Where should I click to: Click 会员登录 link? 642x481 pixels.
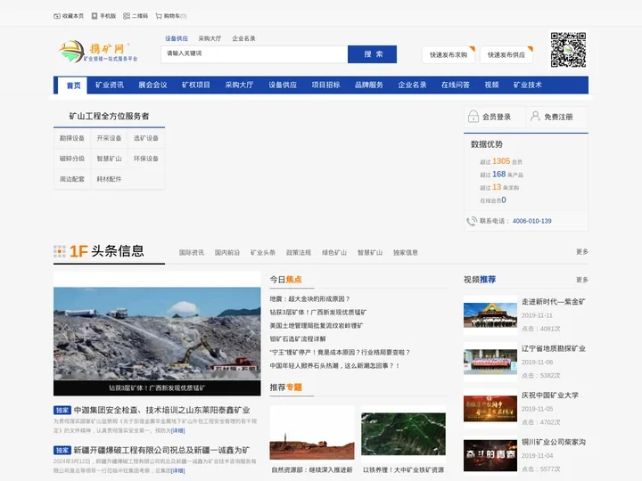coord(497,117)
